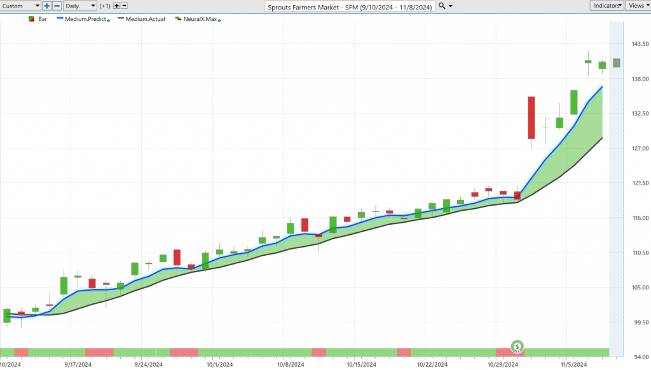Click the black minus button beside (+1)
The height and width of the screenshot is (370, 651).
click(x=124, y=6)
